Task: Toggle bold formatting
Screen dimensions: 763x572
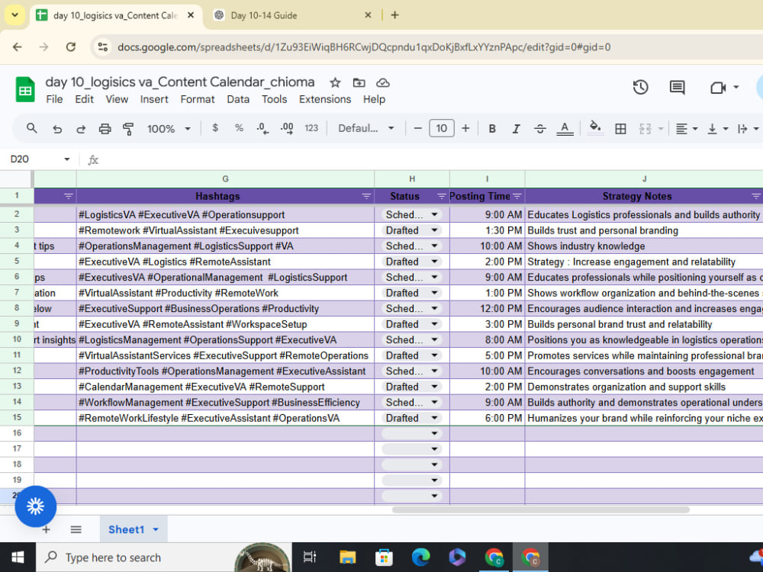Action: coord(492,128)
